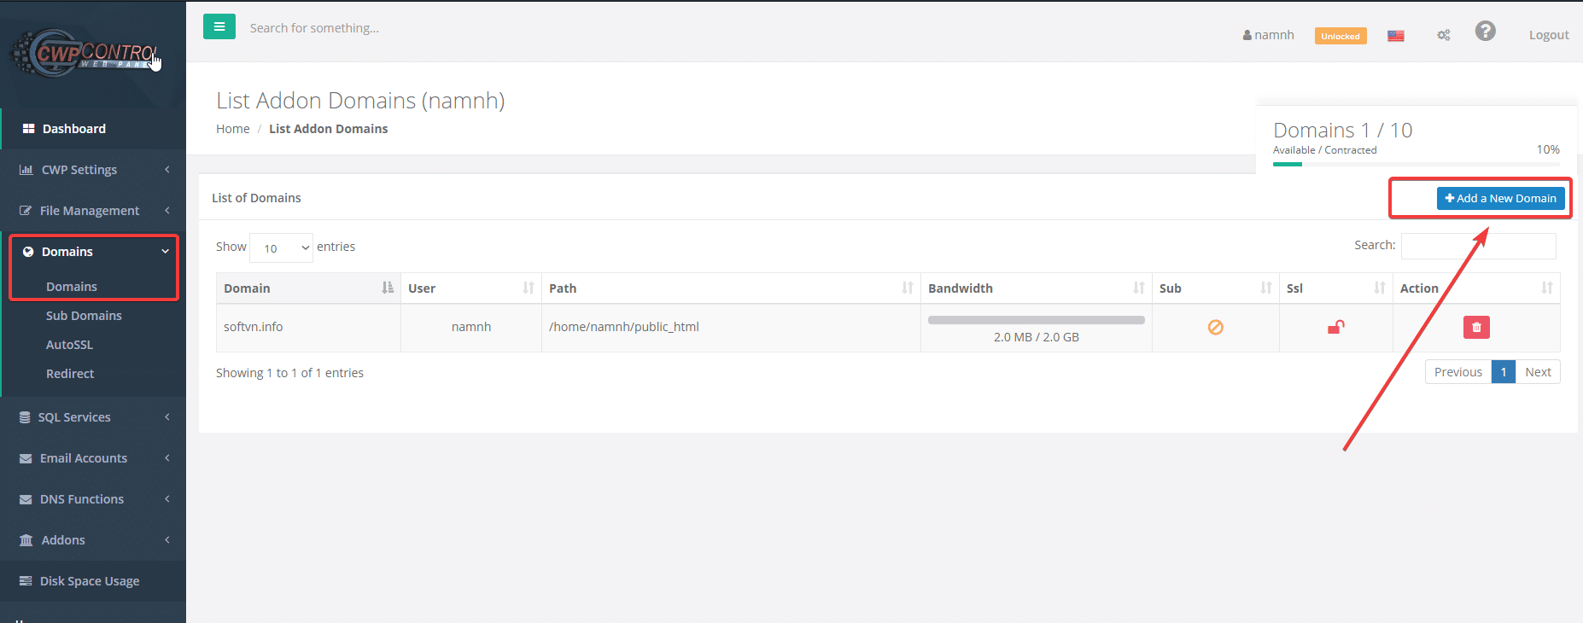The height and width of the screenshot is (623, 1583).
Task: Click the red SSL unlock icon
Action: coord(1335,327)
